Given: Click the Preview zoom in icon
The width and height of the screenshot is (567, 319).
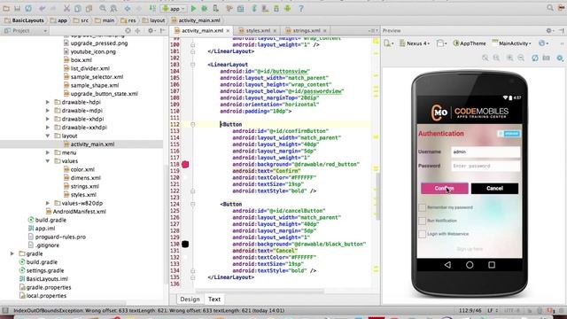Looking at the screenshot, I should click(509, 58).
